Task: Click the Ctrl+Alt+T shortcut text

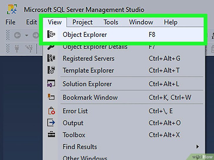Action: tap(164, 70)
